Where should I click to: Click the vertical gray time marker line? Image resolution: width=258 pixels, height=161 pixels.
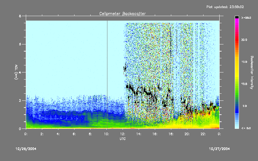tap(107, 74)
